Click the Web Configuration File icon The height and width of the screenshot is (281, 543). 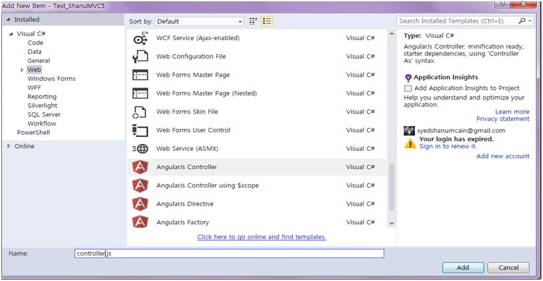(x=140, y=57)
